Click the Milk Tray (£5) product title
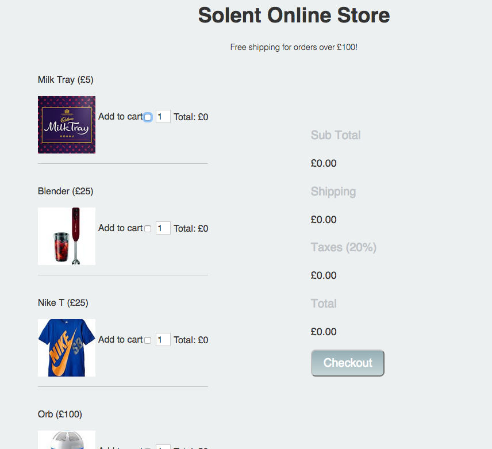 click(65, 79)
